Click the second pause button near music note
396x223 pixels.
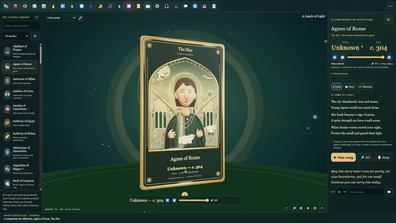tap(119, 6)
